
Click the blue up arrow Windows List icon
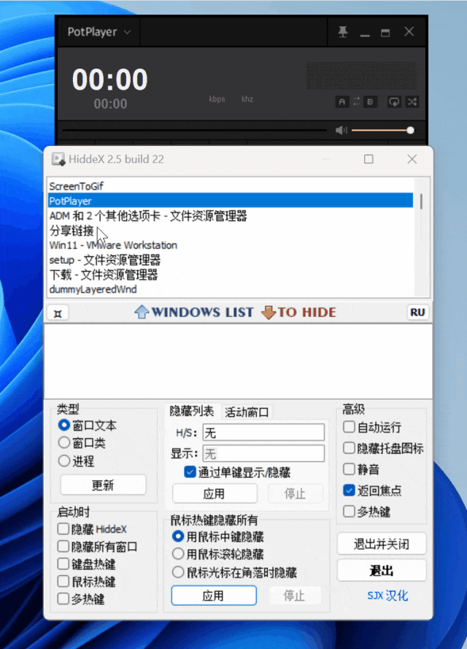tap(142, 312)
